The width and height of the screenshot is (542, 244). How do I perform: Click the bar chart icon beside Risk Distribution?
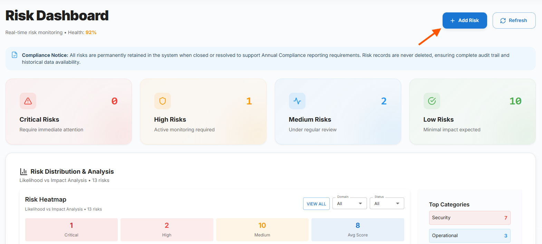click(x=23, y=172)
